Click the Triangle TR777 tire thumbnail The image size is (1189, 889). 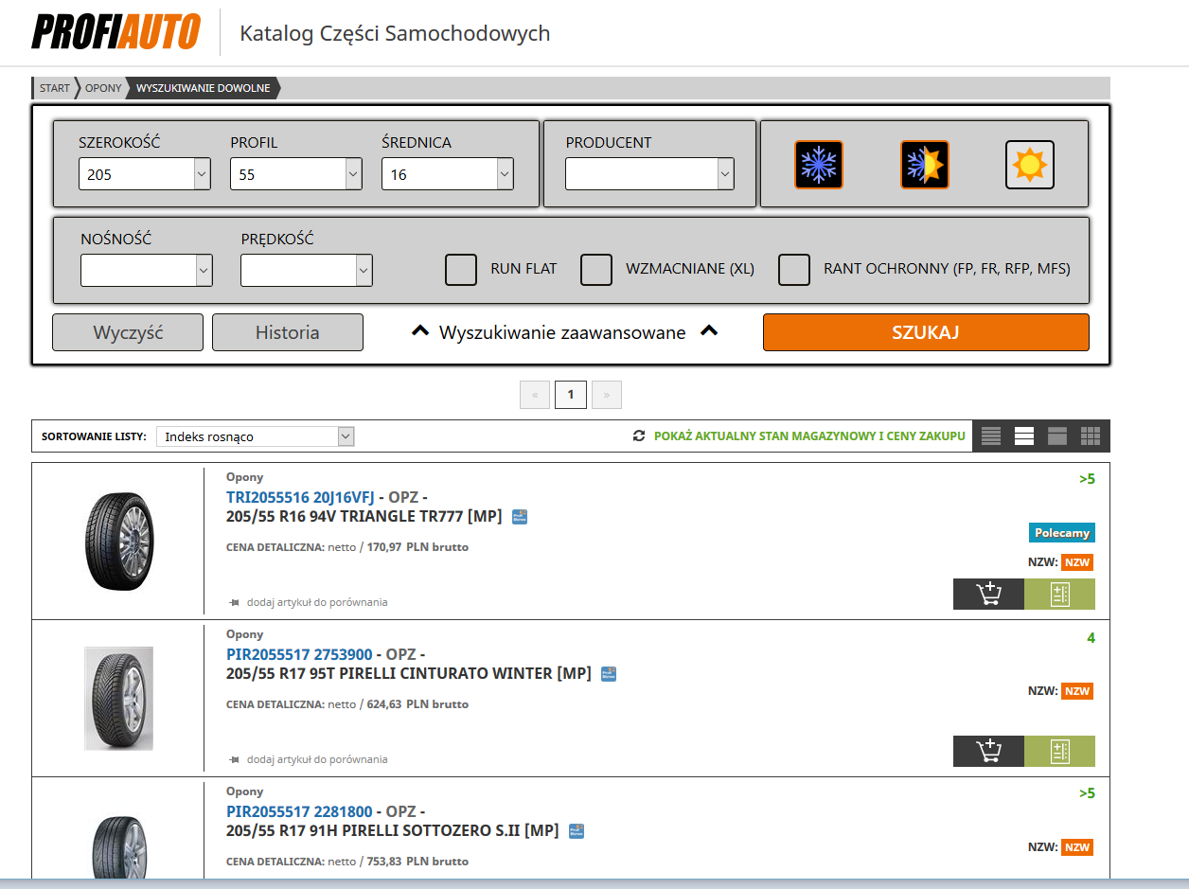(x=118, y=542)
